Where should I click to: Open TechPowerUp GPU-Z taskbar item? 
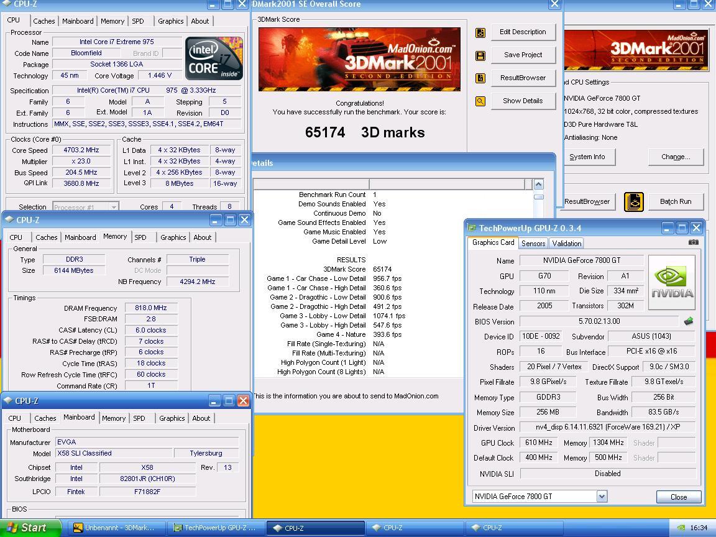tap(216, 528)
